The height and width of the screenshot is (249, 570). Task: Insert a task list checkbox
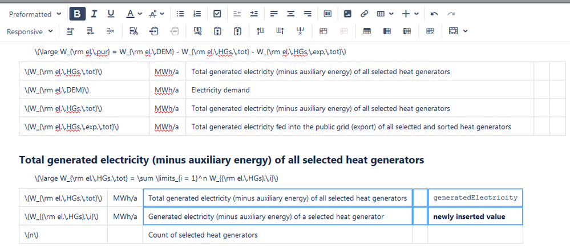217,14
